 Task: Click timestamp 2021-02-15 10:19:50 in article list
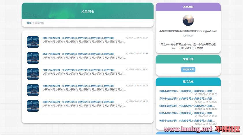(138, 70)
